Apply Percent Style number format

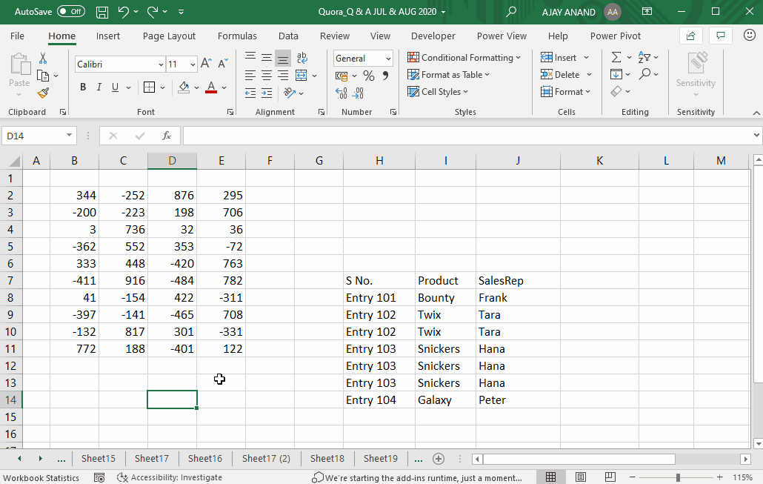[x=368, y=74]
